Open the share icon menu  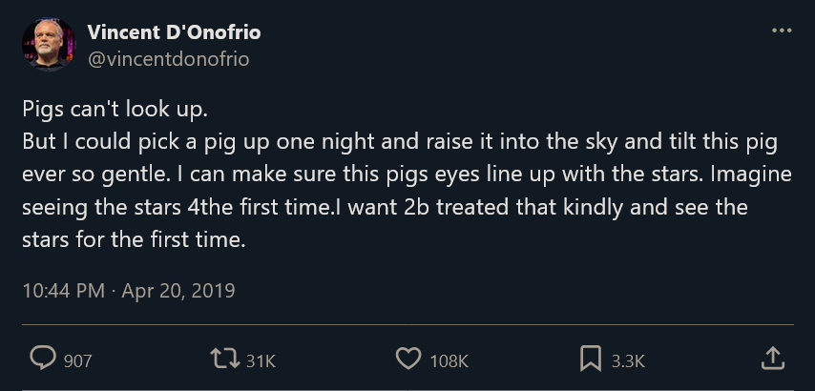point(773,359)
